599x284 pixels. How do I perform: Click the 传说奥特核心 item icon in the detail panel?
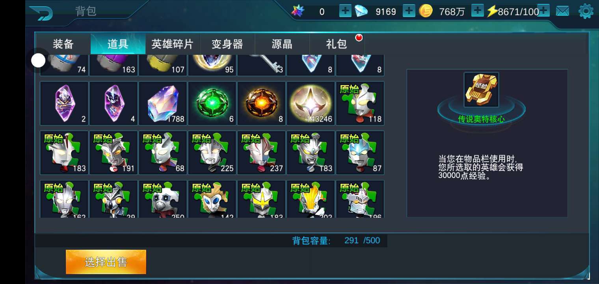(481, 90)
